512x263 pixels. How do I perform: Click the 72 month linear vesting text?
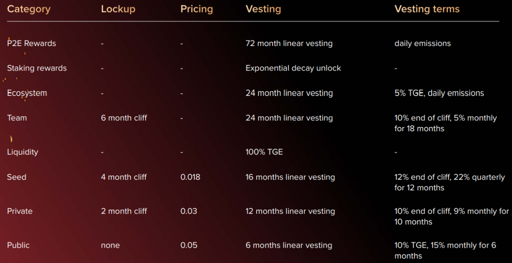[289, 43]
